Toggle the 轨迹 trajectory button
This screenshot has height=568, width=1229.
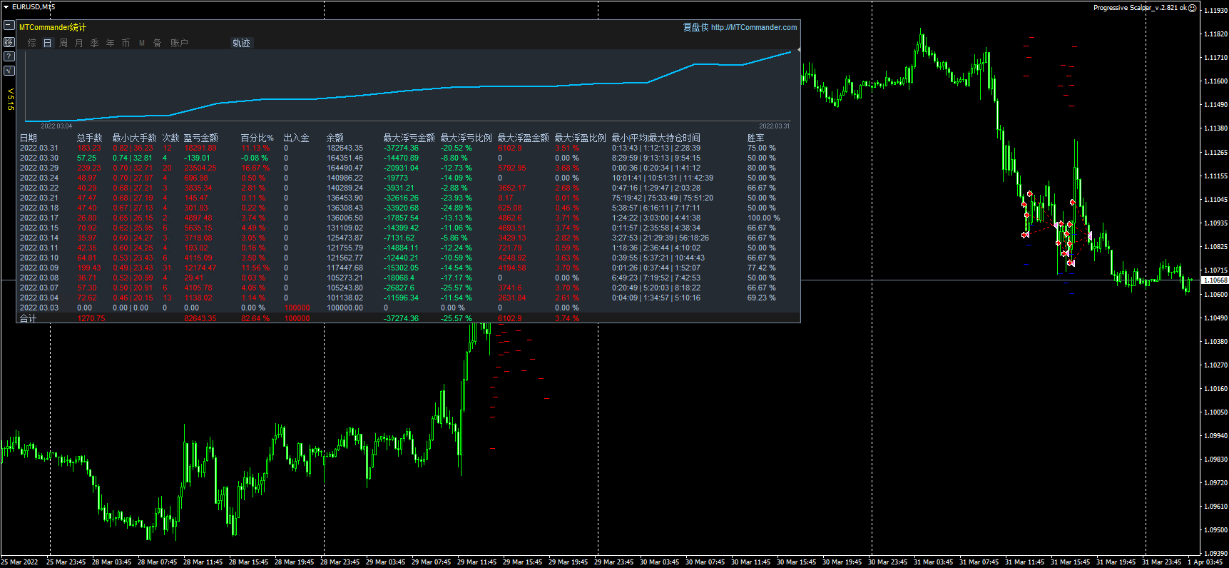click(x=242, y=44)
